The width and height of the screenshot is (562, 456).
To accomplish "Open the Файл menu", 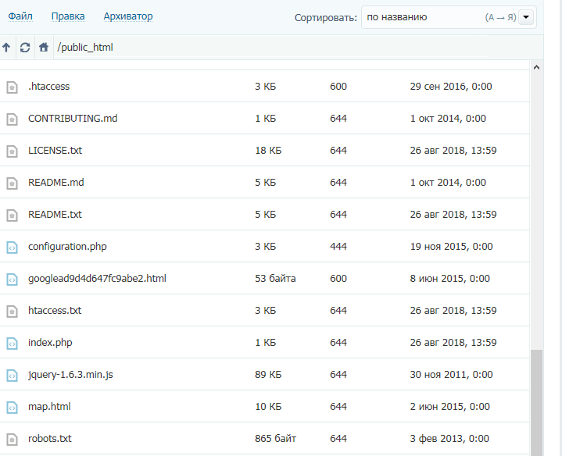I will tap(20, 16).
